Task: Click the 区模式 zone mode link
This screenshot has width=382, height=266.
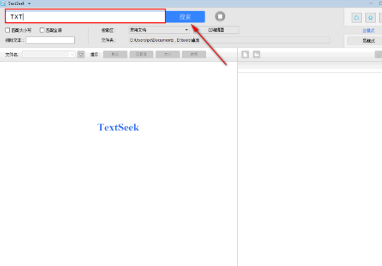Action: (x=369, y=31)
